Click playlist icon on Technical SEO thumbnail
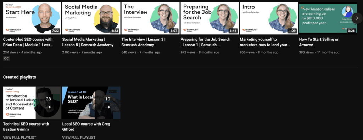 tap(48, 106)
